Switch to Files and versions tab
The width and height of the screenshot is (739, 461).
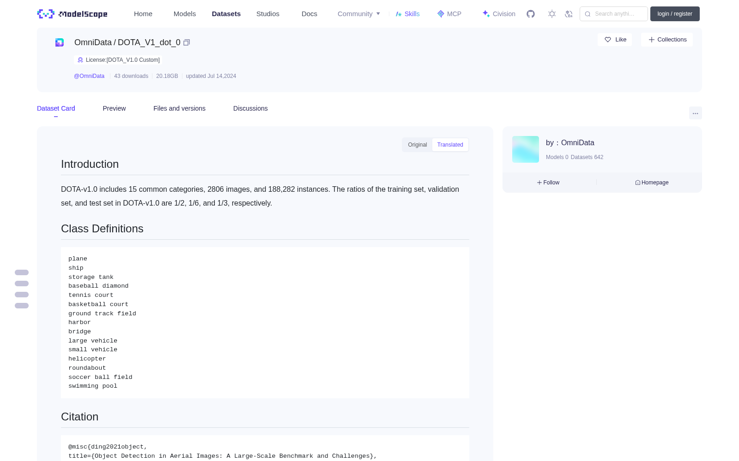click(180, 108)
